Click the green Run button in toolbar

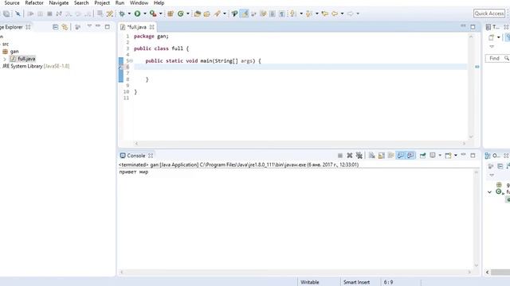point(137,14)
